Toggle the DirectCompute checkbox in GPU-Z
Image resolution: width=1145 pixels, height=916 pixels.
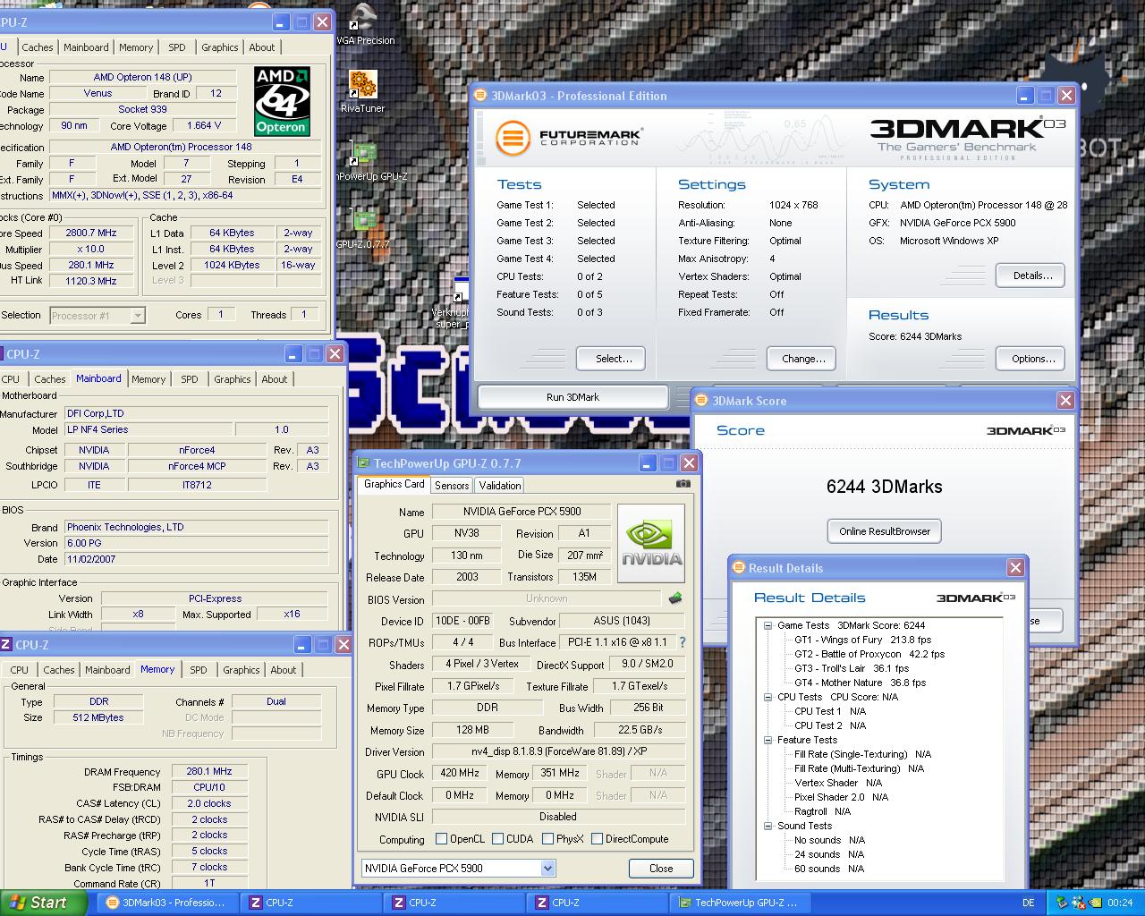(597, 839)
